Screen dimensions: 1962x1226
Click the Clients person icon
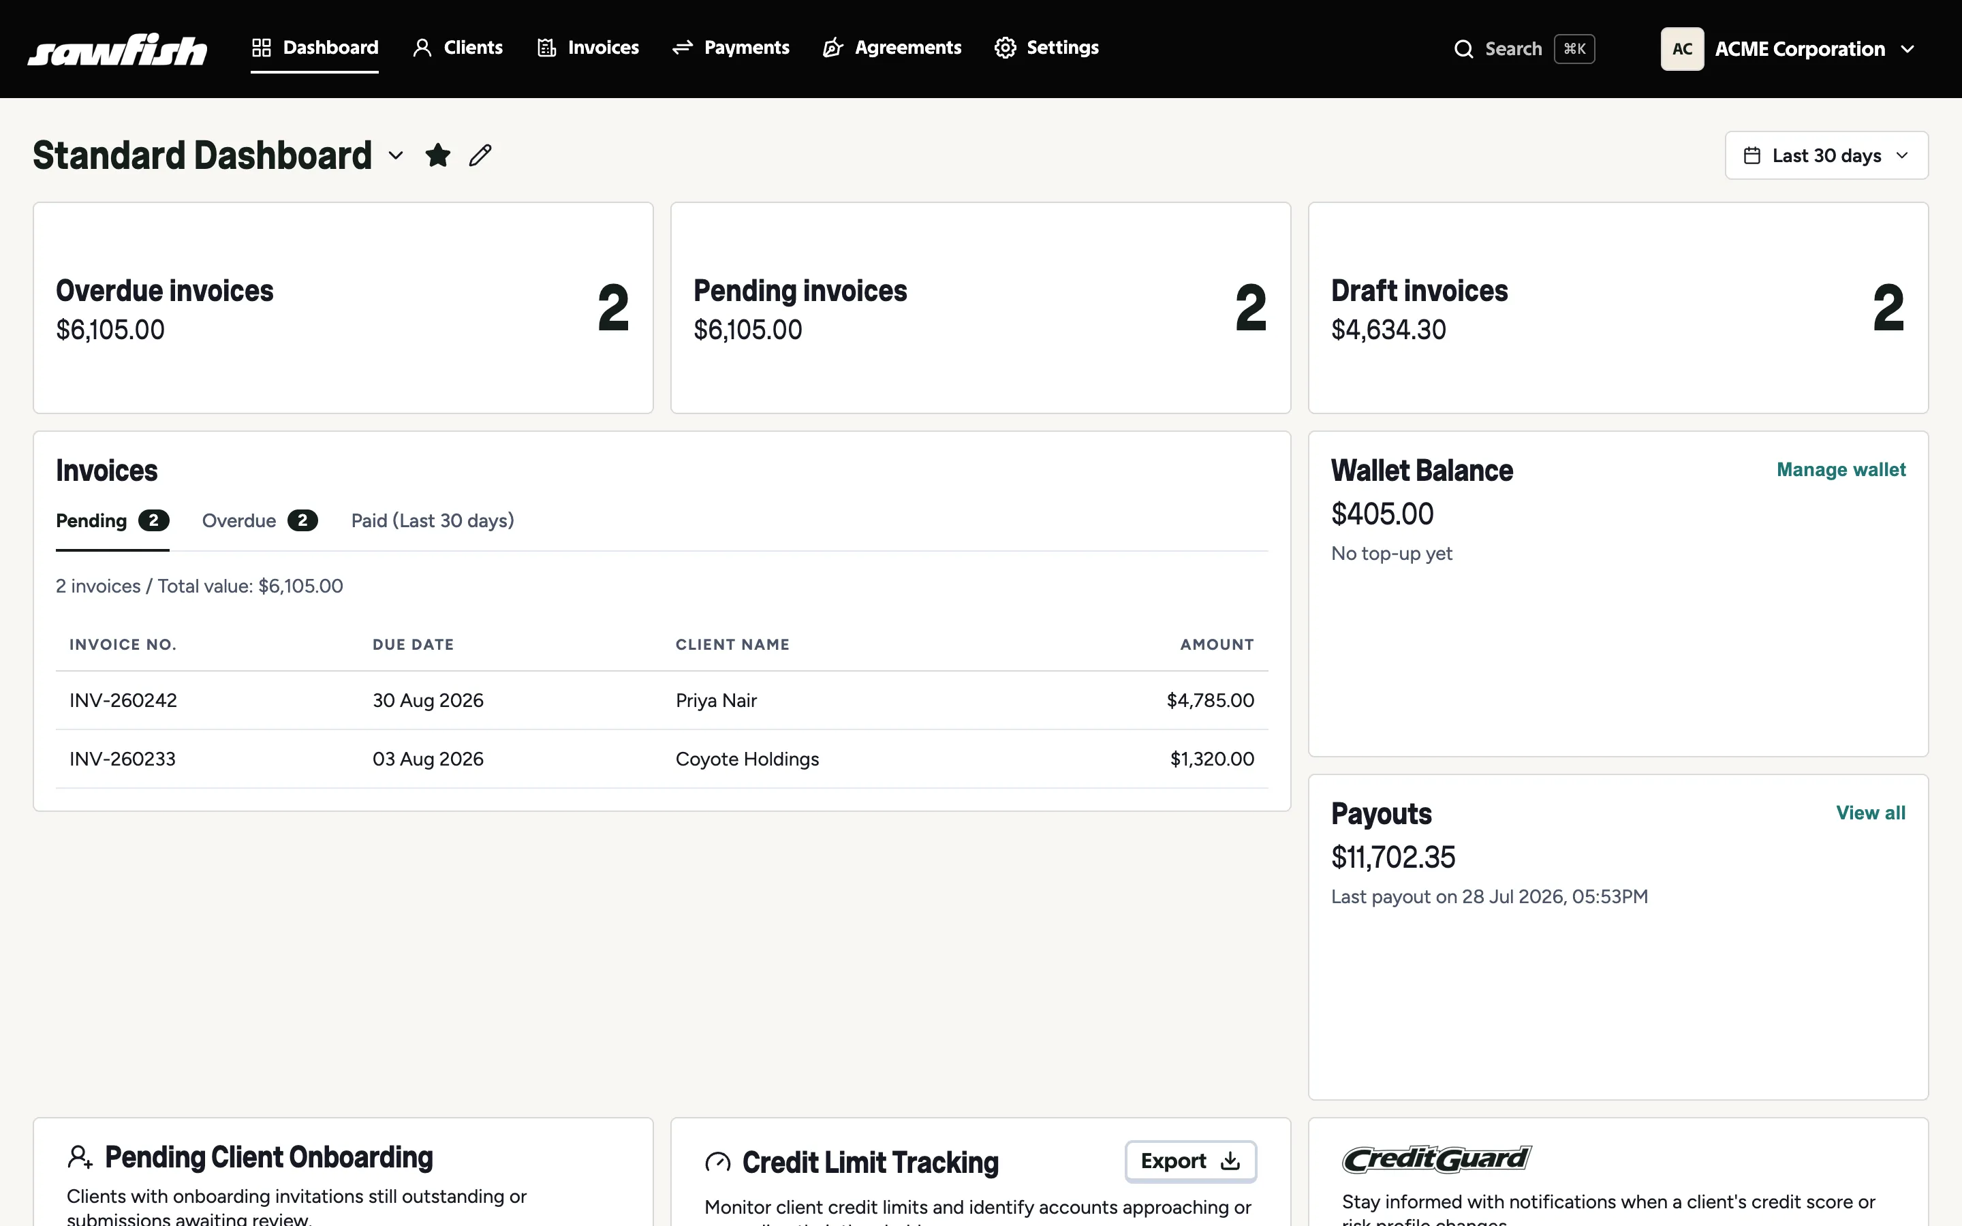pos(422,48)
